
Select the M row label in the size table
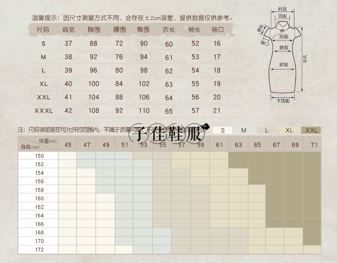tap(43, 57)
